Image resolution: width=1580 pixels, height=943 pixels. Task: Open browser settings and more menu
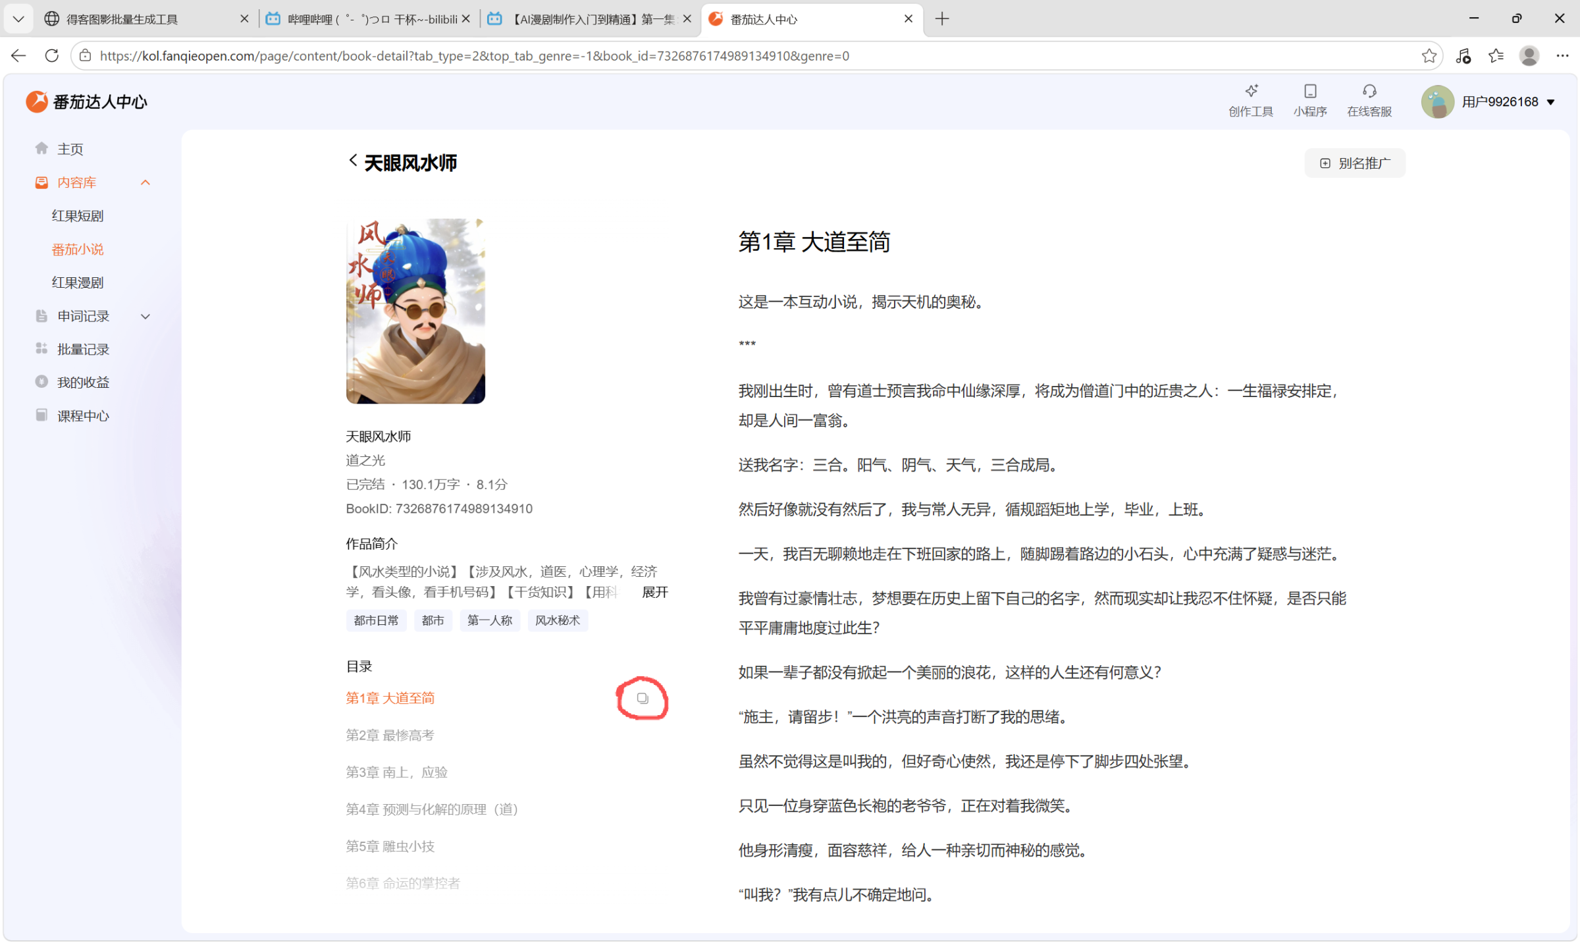pos(1562,56)
